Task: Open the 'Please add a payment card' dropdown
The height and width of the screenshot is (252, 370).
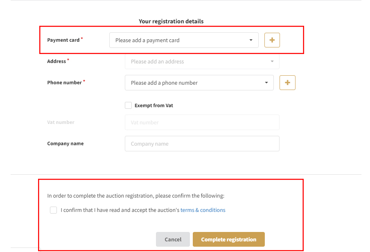Action: (x=180, y=40)
